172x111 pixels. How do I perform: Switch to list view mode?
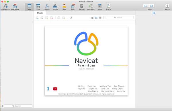96,18
